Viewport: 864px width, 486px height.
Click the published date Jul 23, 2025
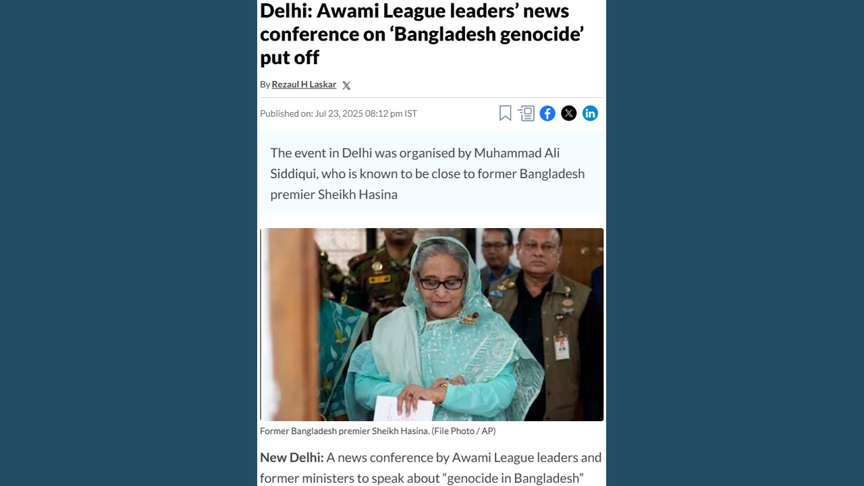340,113
